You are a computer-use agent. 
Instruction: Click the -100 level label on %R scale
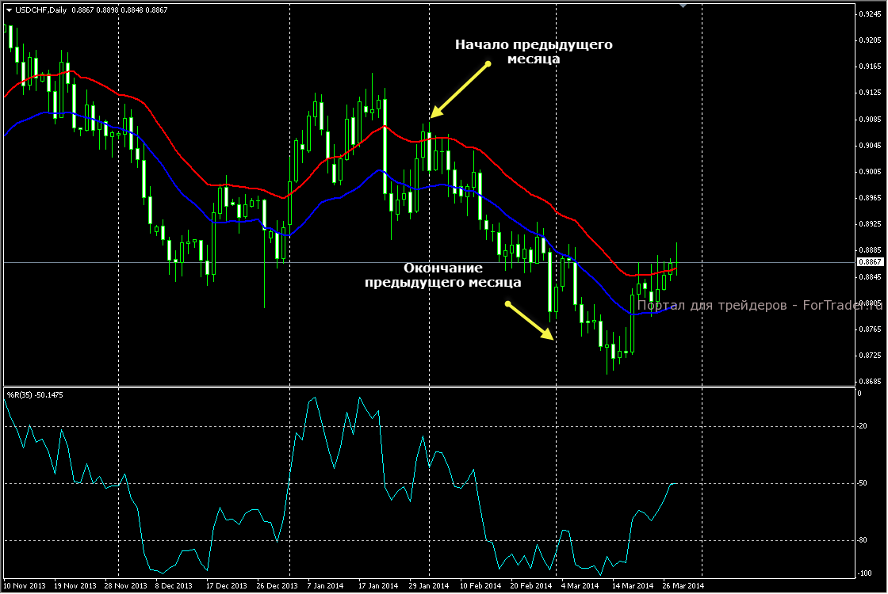click(x=864, y=573)
